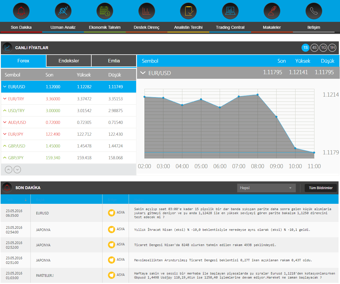Switch to the Emtia tab
The width and height of the screenshot is (340, 284).
114,61
